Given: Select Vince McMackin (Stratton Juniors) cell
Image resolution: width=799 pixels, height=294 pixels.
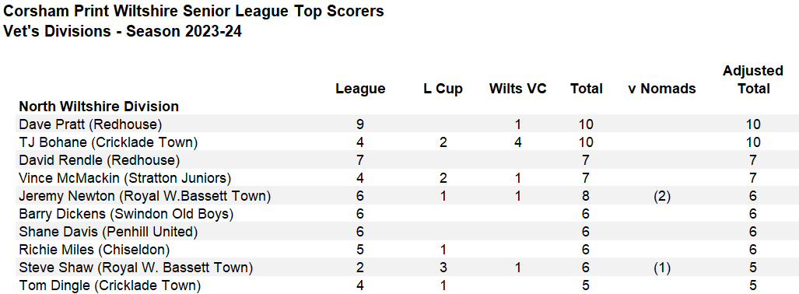Looking at the screenshot, I should point(125,178).
